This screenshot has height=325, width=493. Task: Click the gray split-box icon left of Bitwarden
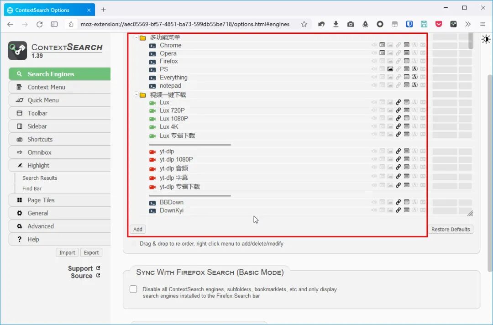(394, 24)
